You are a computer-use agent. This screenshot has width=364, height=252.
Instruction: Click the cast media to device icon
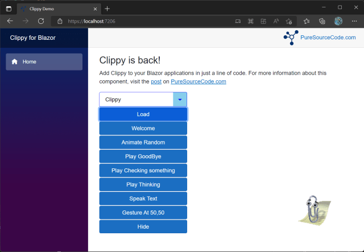coord(238,22)
